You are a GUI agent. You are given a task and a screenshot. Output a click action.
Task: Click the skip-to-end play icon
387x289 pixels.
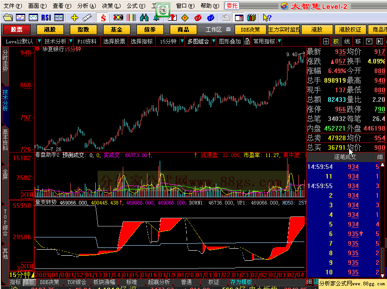380,41
